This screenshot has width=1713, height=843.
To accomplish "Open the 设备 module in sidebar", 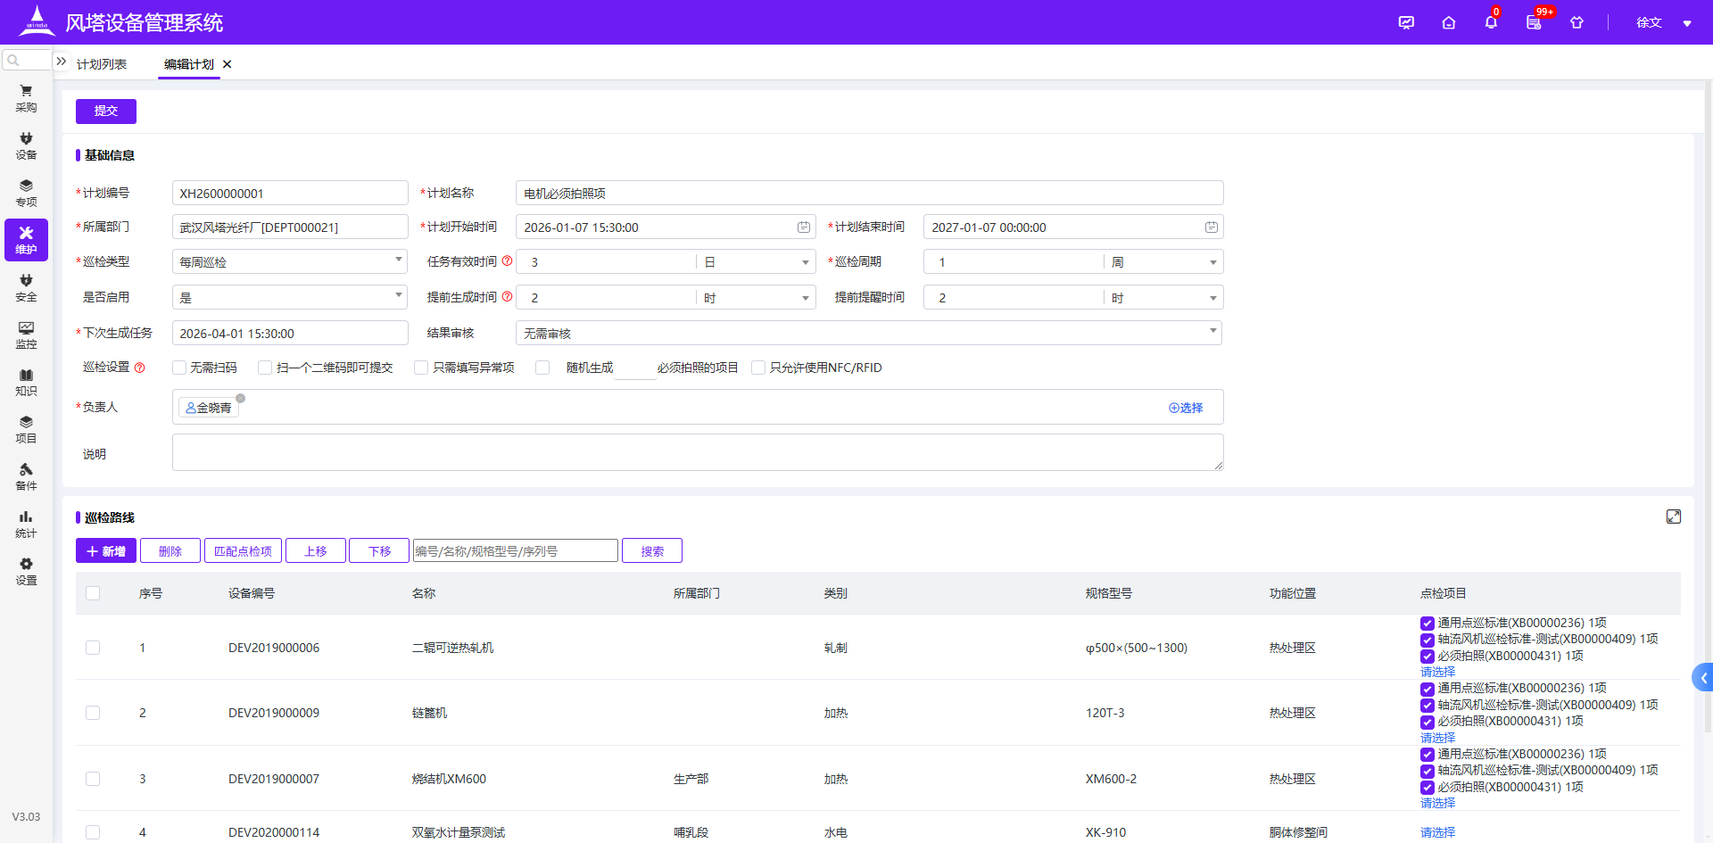I will (26, 145).
